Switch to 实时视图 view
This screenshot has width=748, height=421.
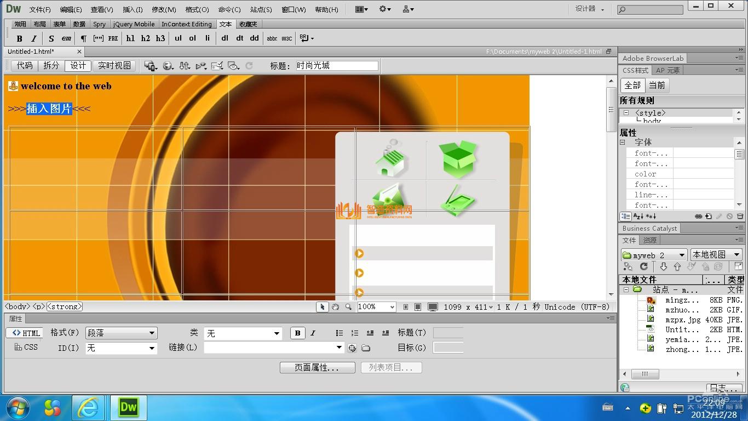coord(113,65)
